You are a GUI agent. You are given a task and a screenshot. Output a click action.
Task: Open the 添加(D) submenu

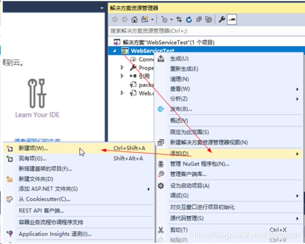point(229,154)
